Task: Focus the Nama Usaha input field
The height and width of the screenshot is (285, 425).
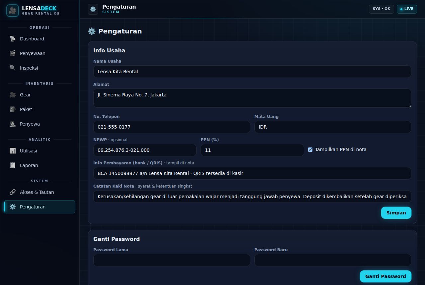Action: click(x=252, y=72)
